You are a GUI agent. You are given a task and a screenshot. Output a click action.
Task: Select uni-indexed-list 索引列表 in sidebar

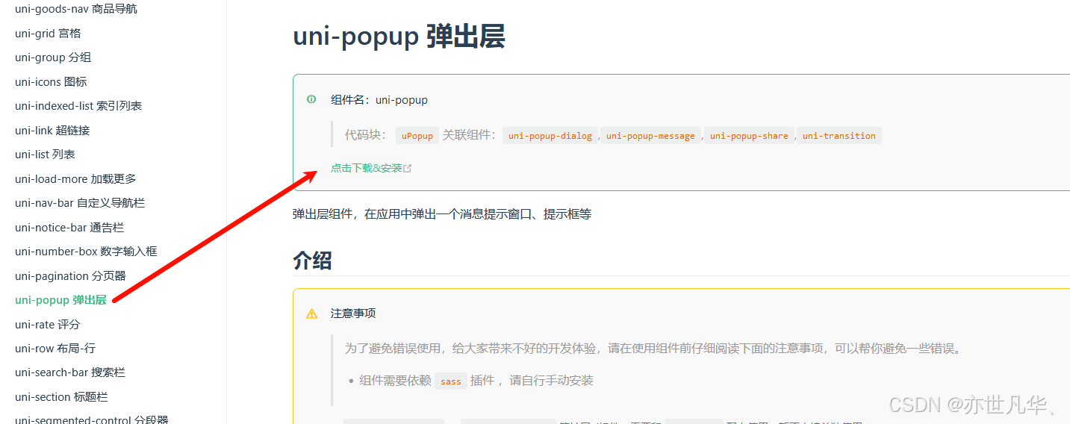78,106
